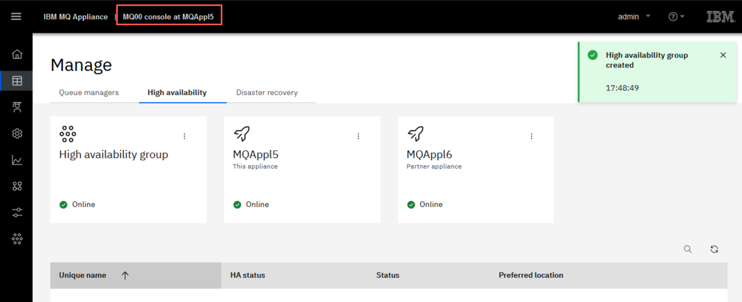Click the IBM logo

pos(721,16)
